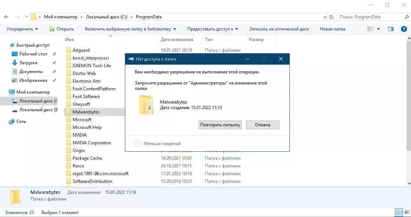Click Повторить попытку in the dialog
The width and height of the screenshot is (411, 217).
point(220,125)
